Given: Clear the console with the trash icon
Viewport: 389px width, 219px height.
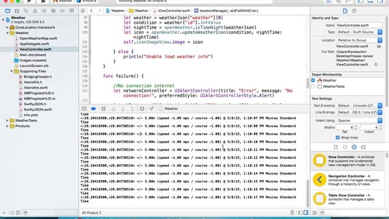Looking at the screenshot, I should [292, 212].
